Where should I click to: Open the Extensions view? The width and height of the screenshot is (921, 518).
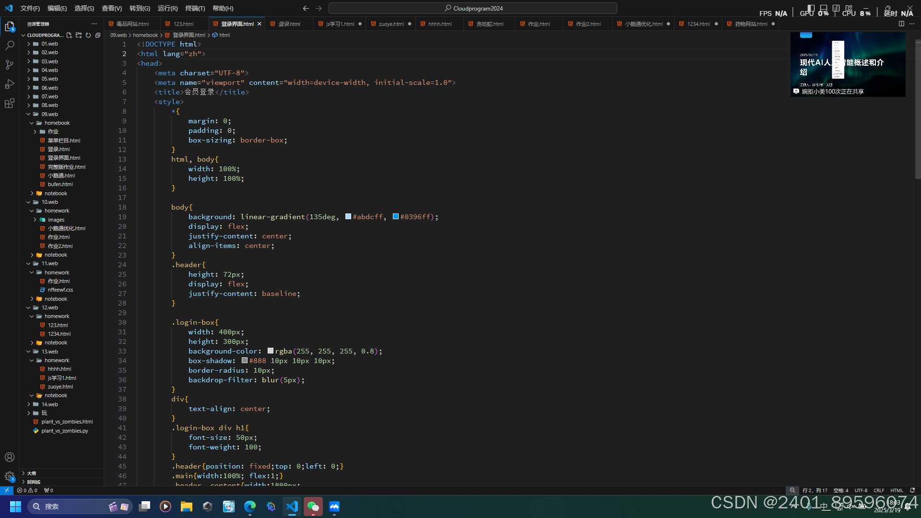(x=10, y=104)
